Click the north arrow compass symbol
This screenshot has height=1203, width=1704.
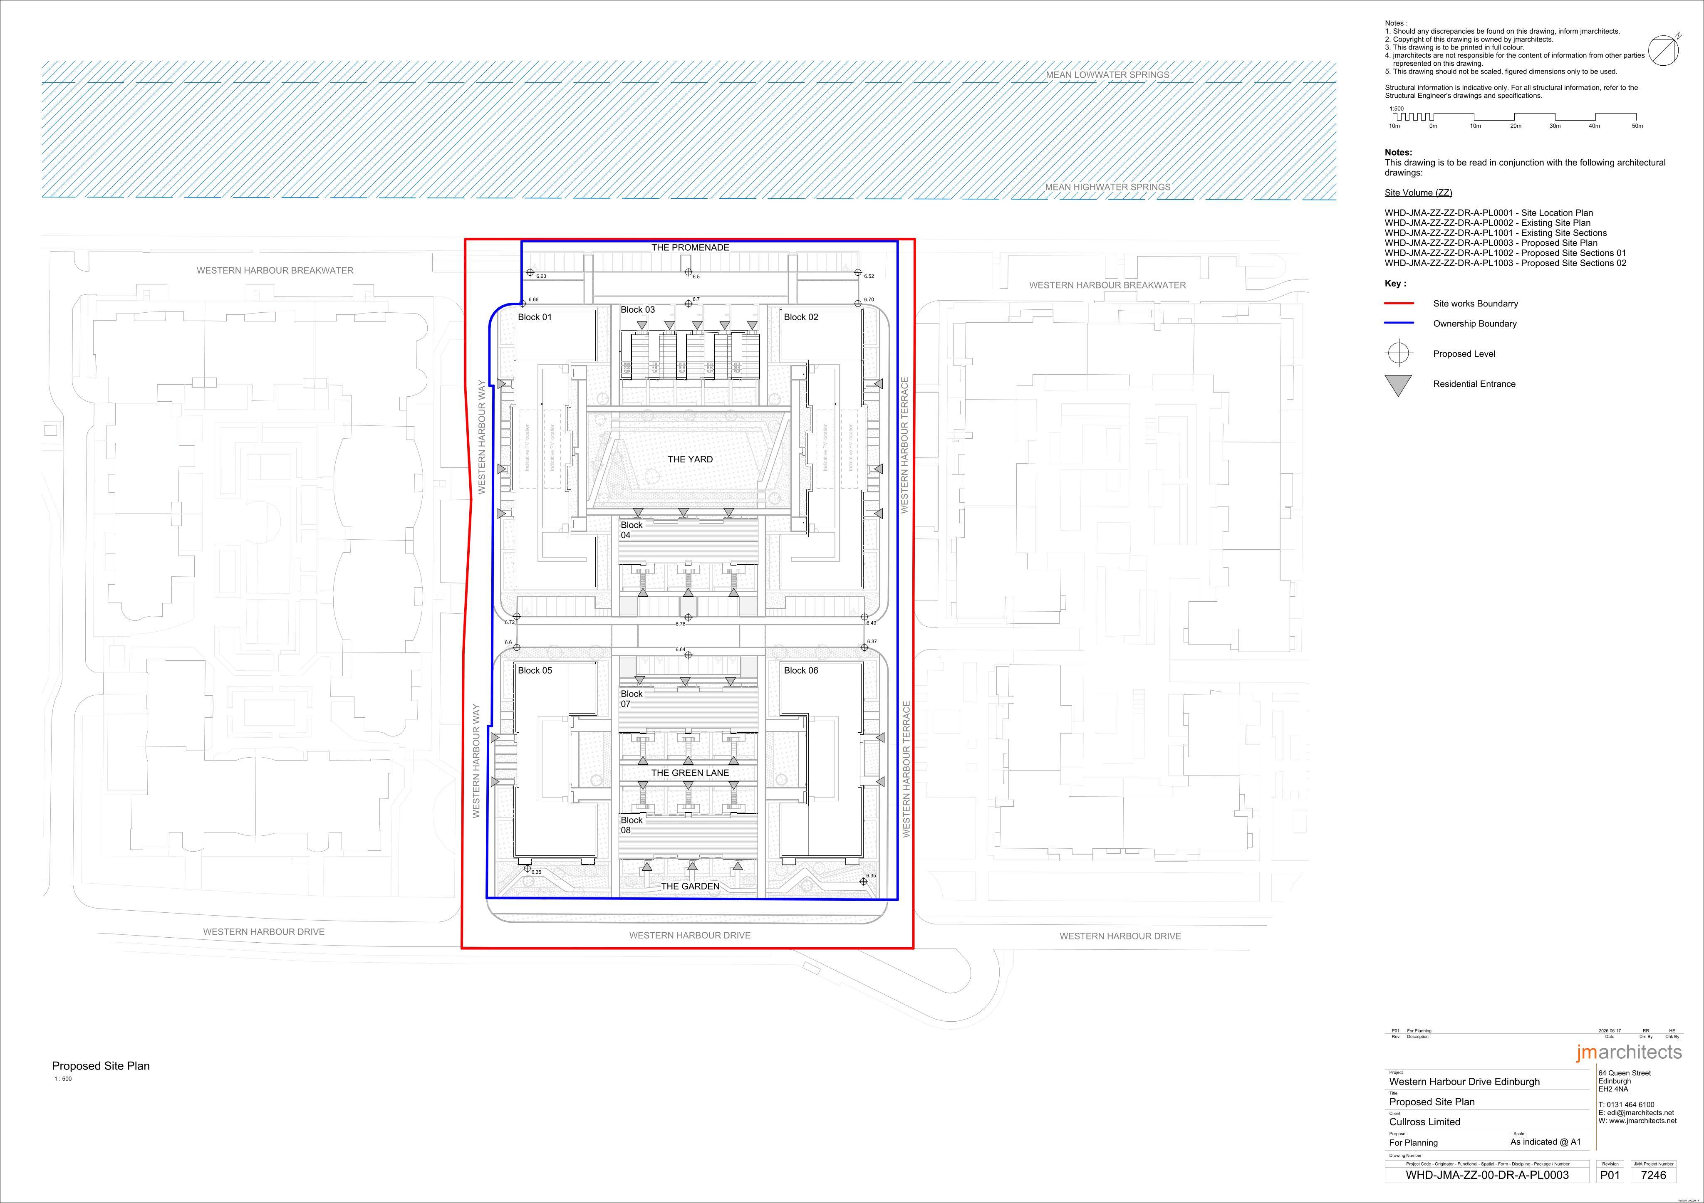[x=1662, y=50]
